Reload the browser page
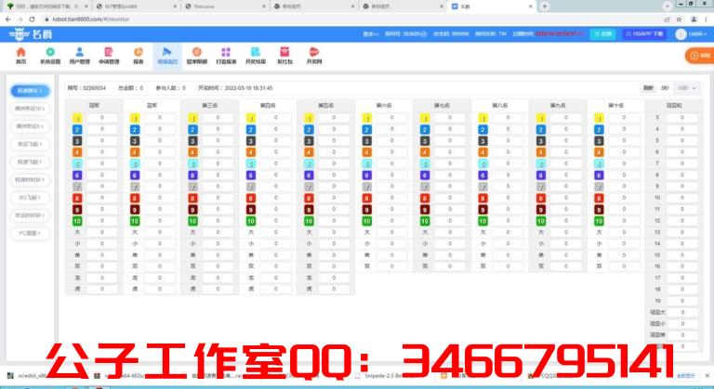Viewport: 714px width, 389px height. pyautogui.click(x=32, y=19)
